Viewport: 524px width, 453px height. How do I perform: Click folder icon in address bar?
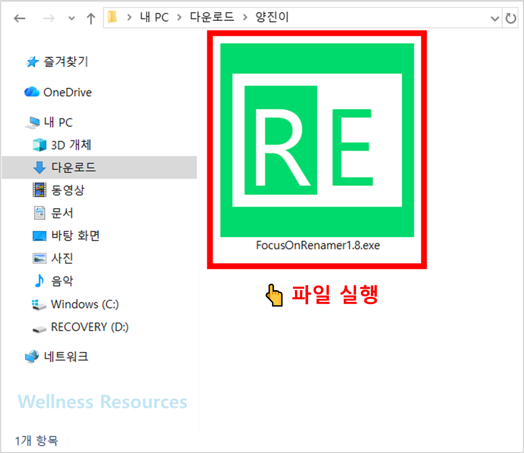tap(113, 17)
